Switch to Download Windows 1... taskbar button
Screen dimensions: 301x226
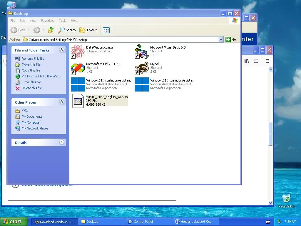coord(54,222)
